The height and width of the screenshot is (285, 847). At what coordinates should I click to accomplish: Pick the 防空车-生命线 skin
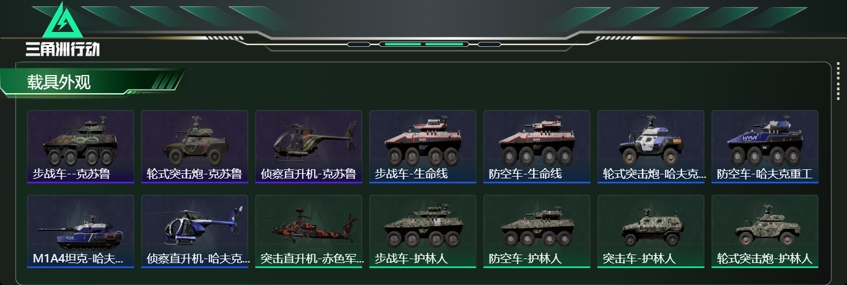537,147
